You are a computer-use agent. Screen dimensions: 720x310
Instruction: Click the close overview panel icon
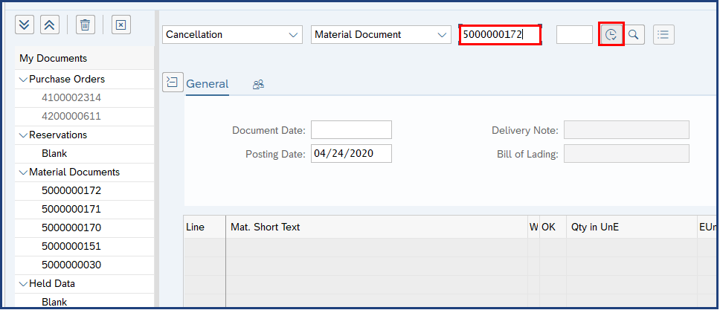121,25
